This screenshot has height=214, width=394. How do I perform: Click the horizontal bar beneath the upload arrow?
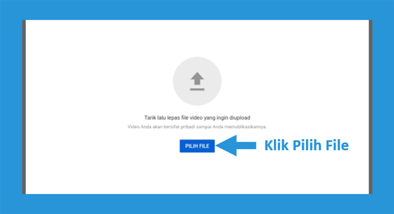click(x=197, y=89)
